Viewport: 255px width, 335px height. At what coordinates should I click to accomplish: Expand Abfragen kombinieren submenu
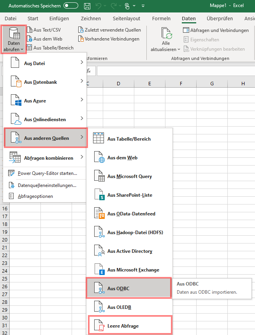click(45, 158)
